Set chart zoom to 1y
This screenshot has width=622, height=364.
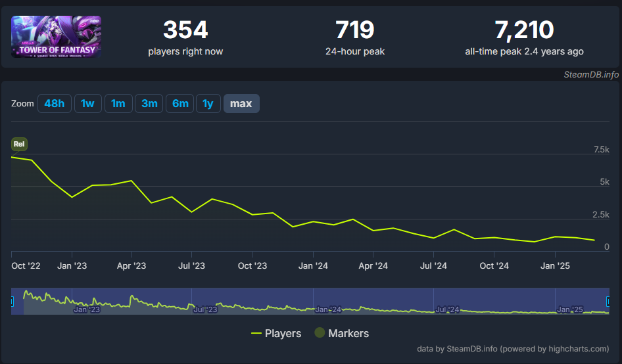click(x=208, y=104)
